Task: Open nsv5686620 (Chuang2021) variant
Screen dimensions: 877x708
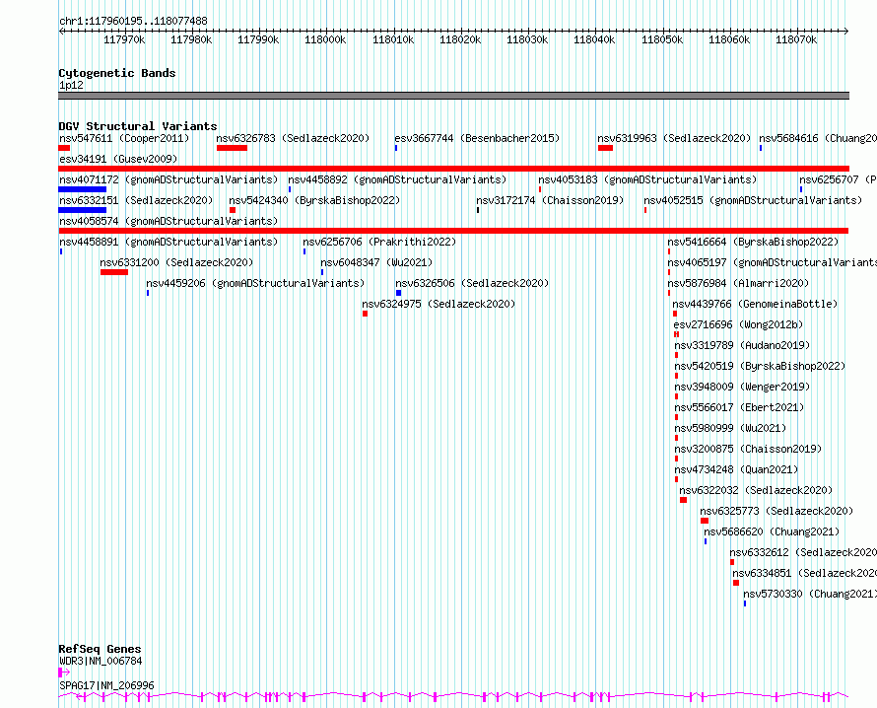Action: point(772,531)
